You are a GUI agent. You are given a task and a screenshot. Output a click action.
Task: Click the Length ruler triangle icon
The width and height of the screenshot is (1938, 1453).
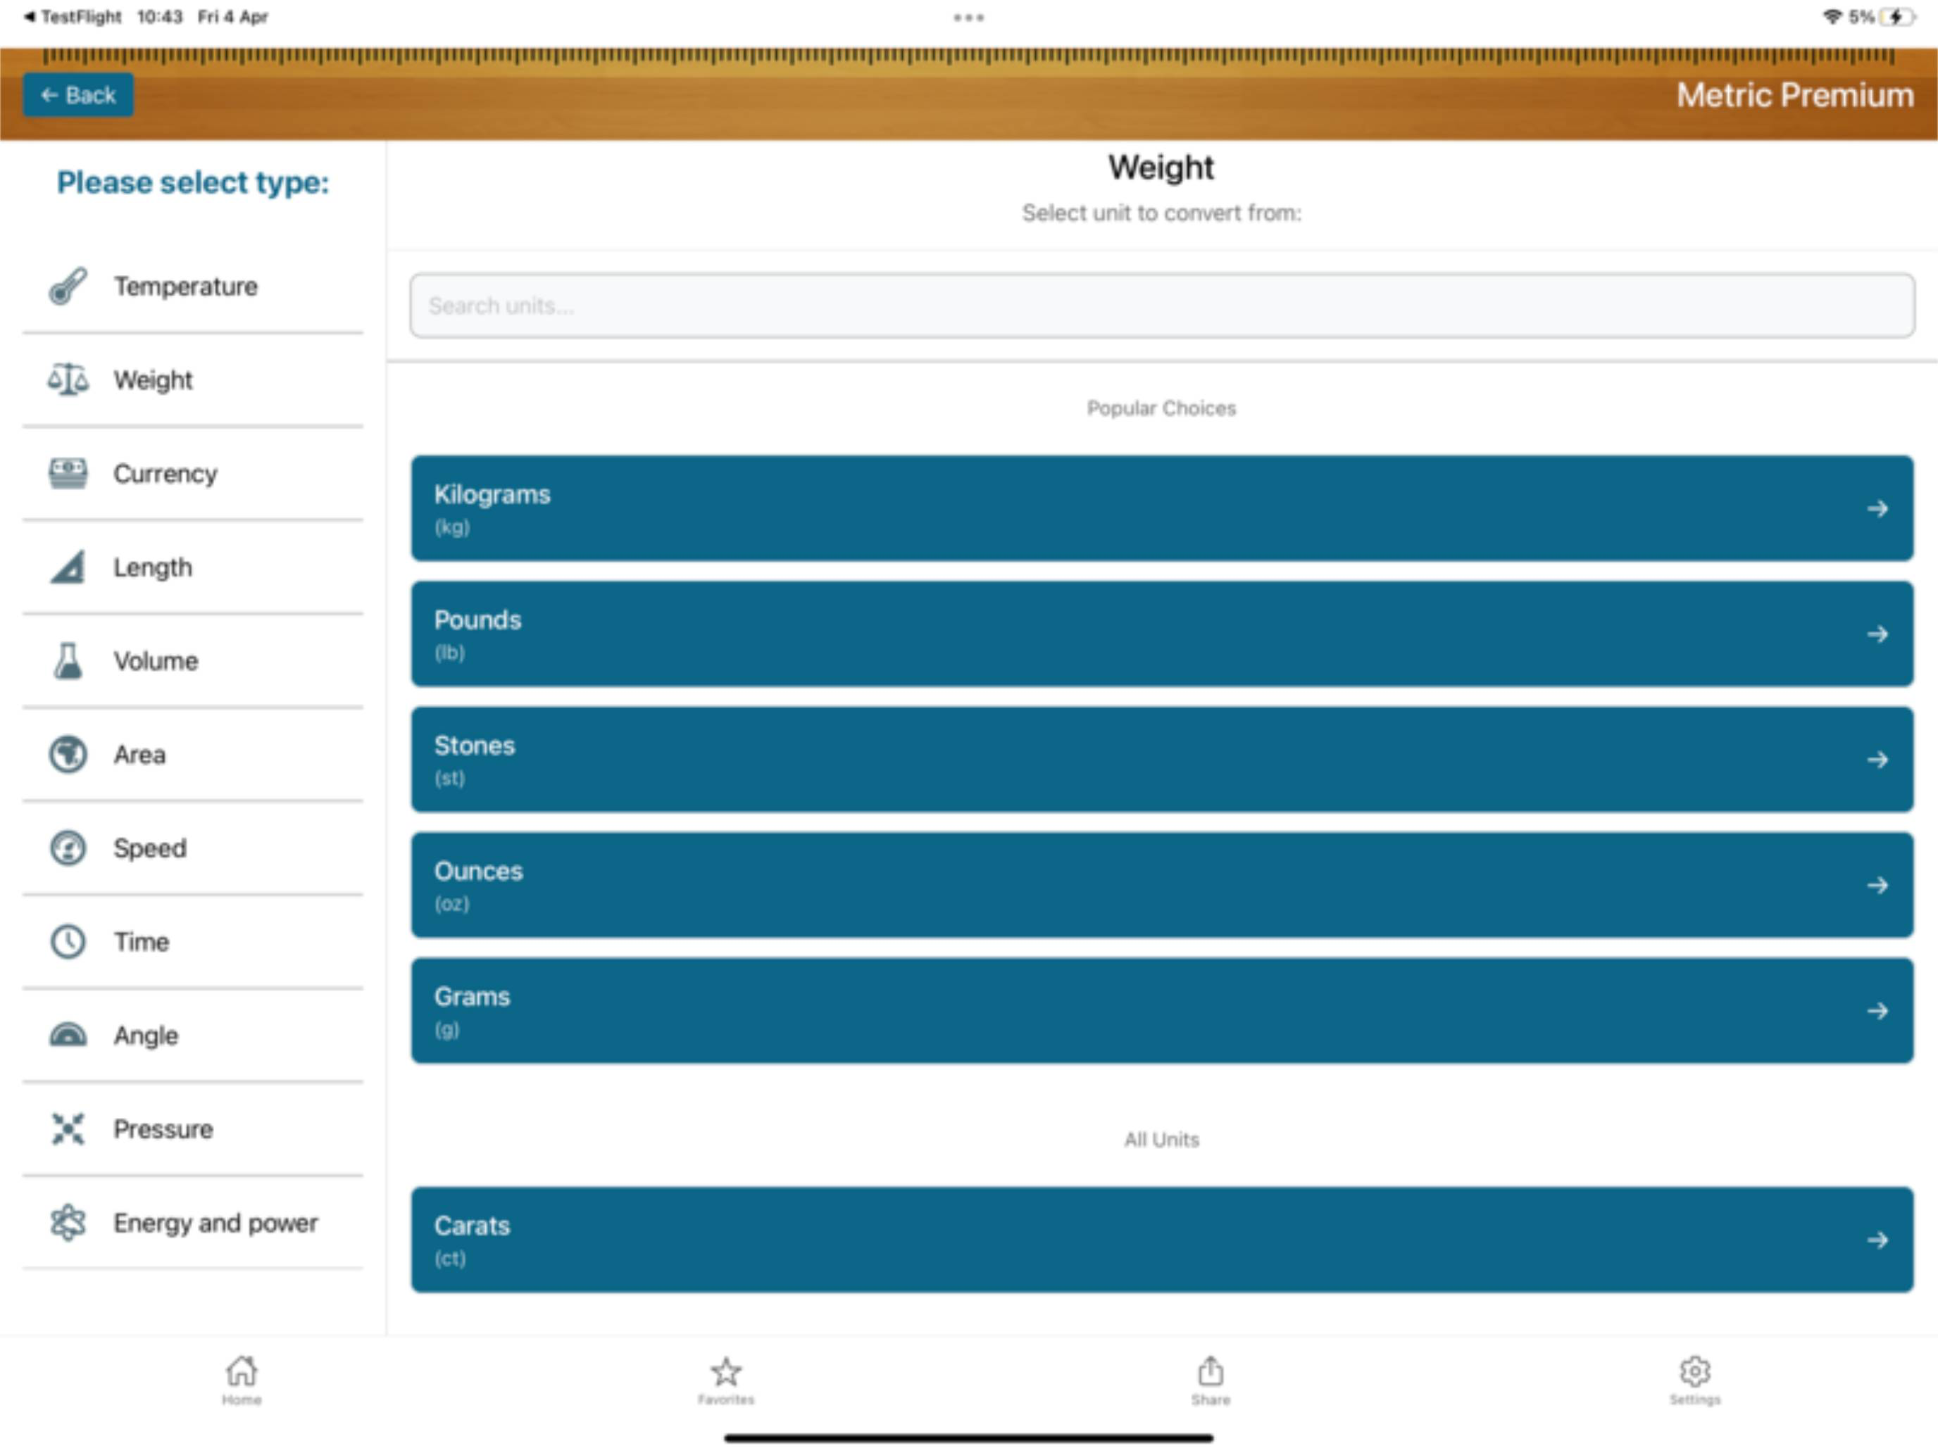68,567
